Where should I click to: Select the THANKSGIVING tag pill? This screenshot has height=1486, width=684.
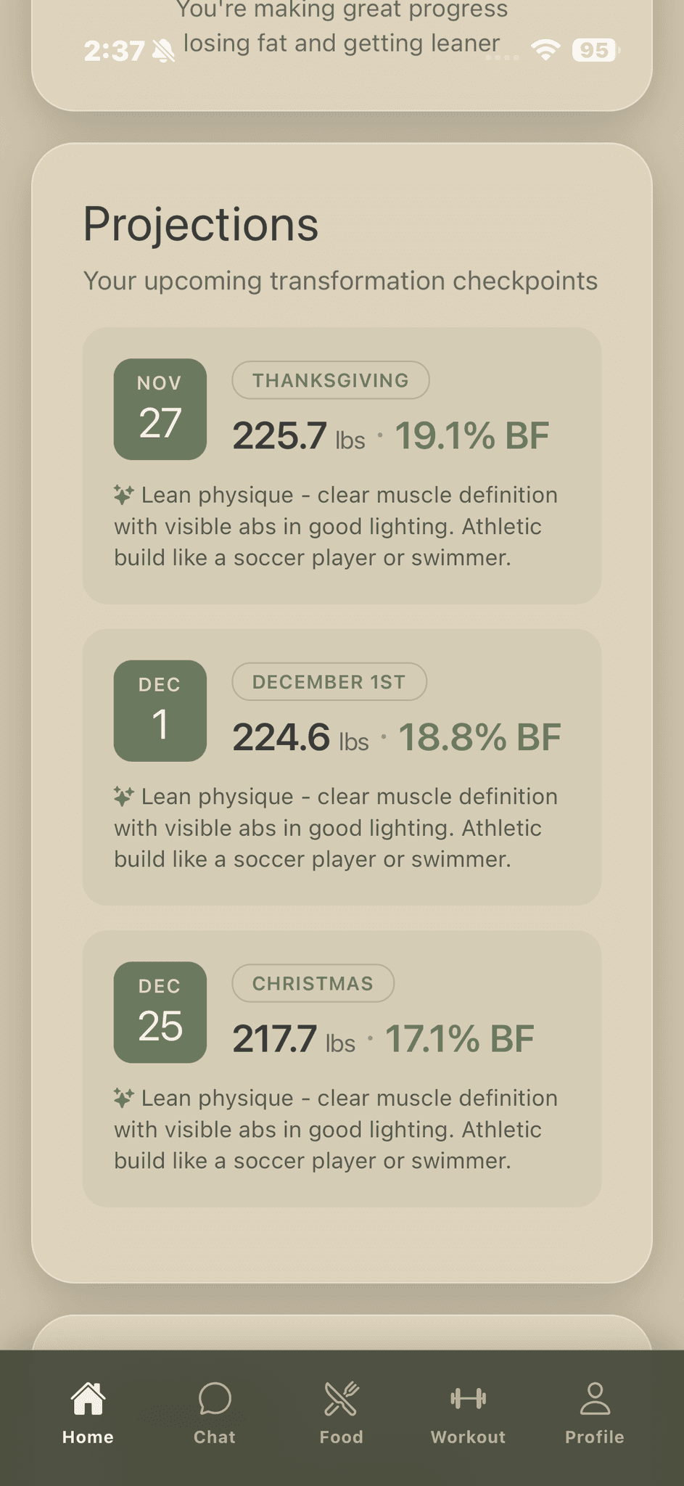click(x=331, y=380)
